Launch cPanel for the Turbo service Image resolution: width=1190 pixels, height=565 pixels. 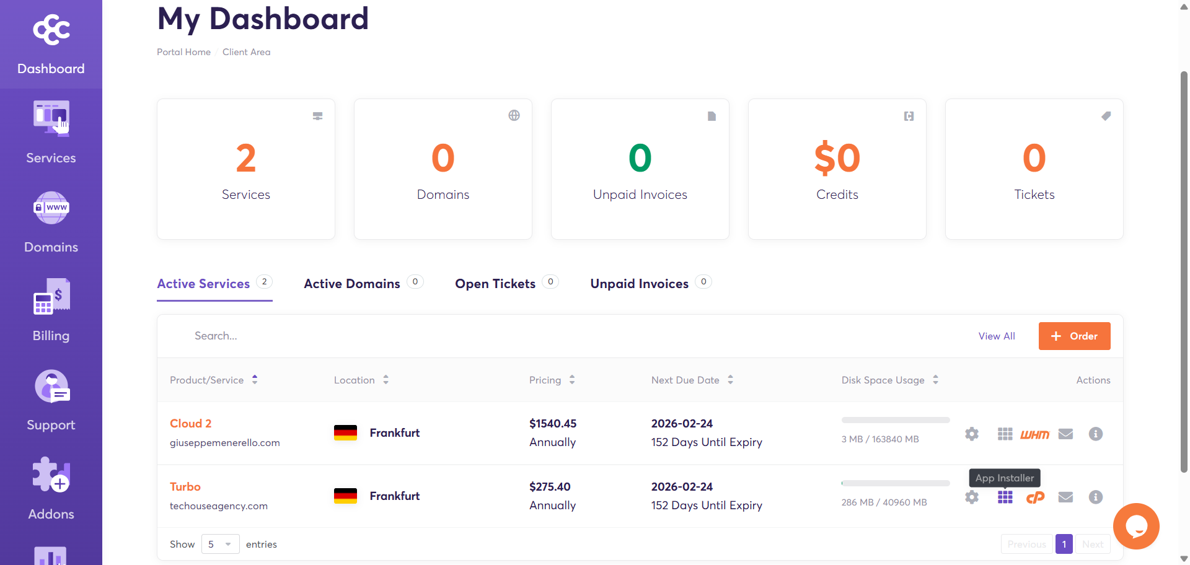[x=1035, y=497]
